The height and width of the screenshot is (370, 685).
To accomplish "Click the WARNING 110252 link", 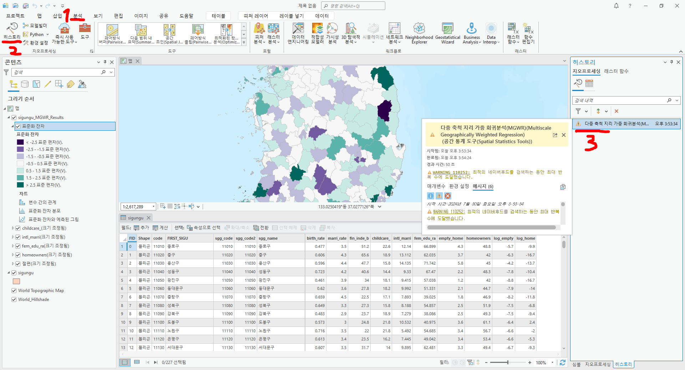I will tap(451, 172).
